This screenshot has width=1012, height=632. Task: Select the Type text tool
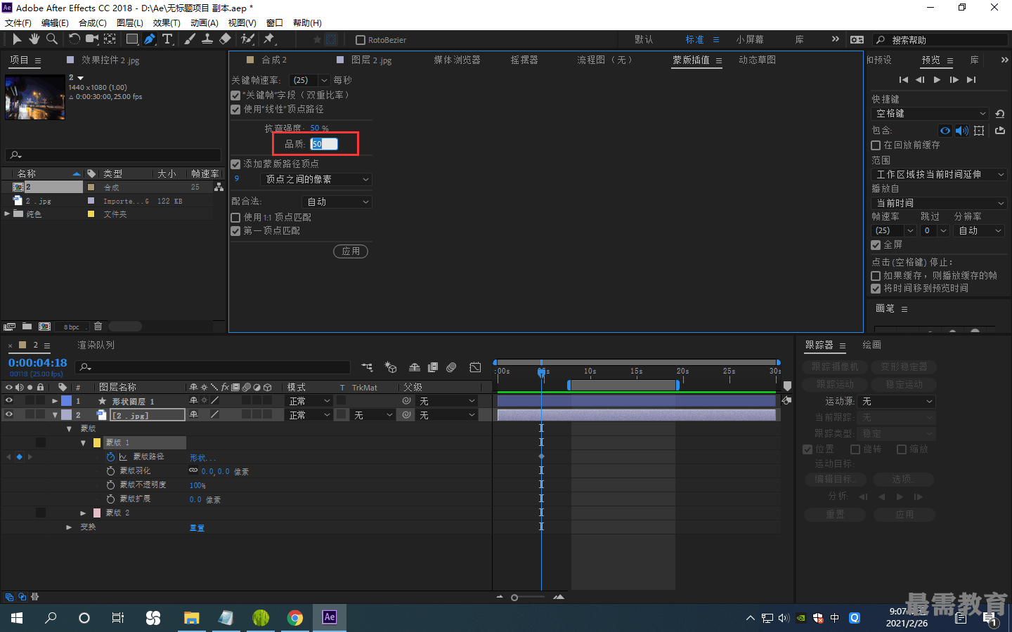tap(167, 39)
